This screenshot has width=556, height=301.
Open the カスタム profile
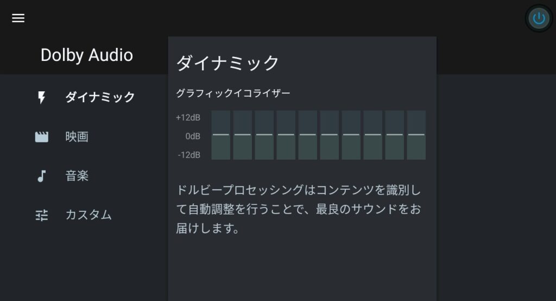tap(89, 215)
